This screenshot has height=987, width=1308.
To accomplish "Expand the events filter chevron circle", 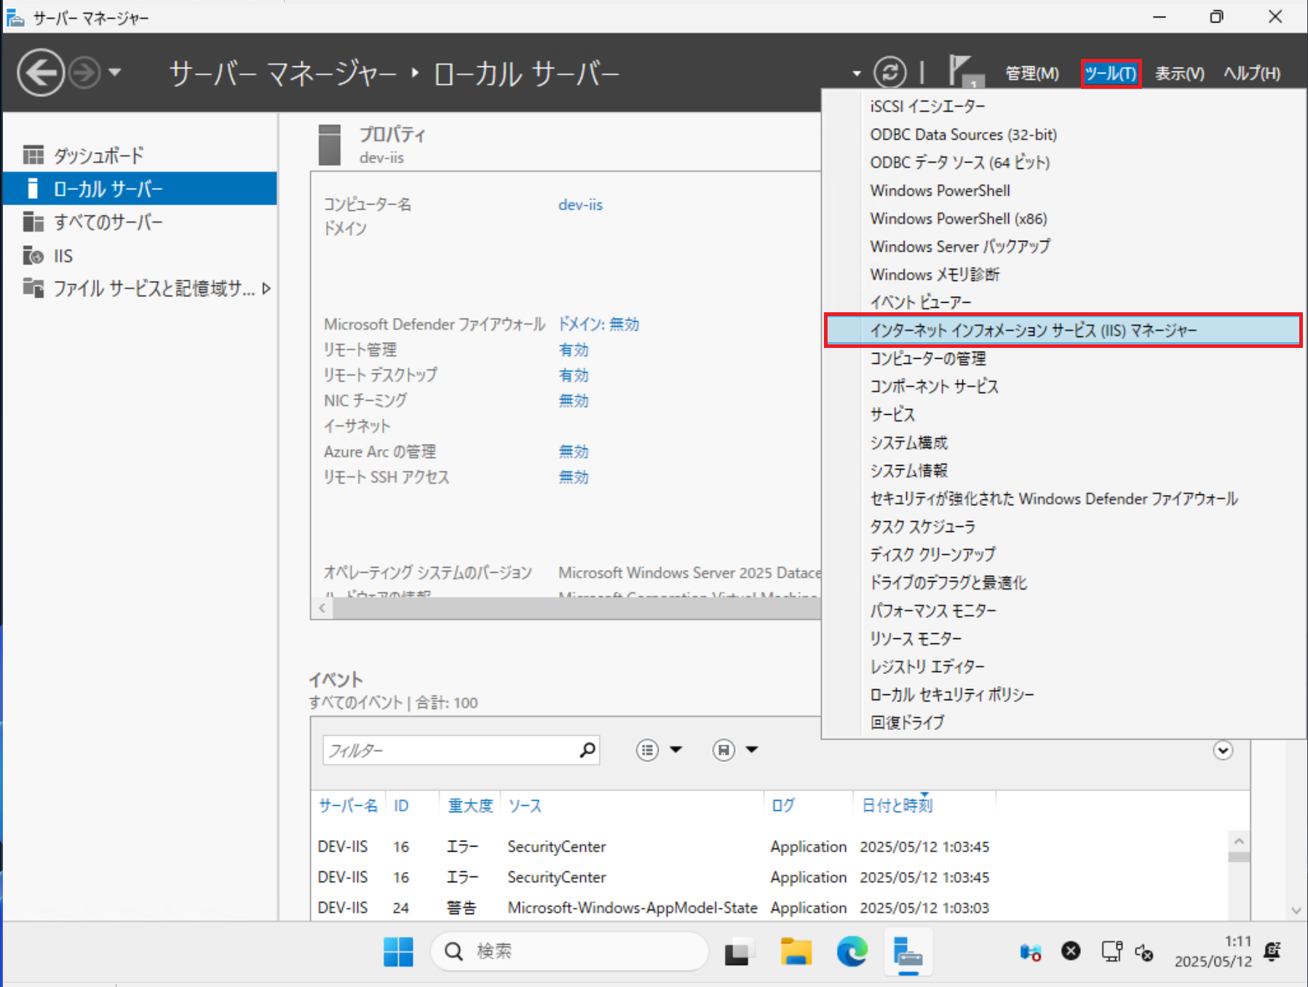I will pos(1223,750).
